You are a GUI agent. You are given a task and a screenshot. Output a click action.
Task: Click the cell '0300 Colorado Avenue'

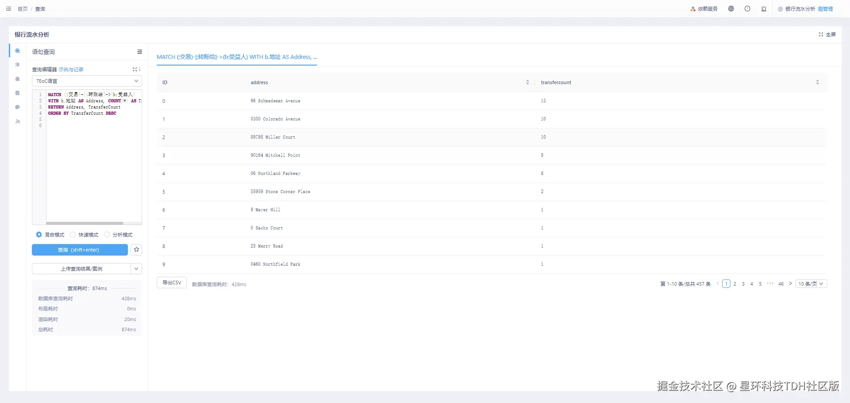click(275, 119)
